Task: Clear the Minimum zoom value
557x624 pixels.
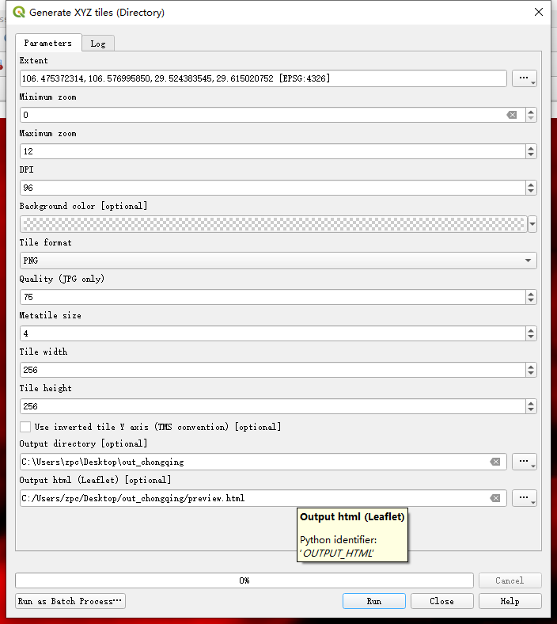Action: coord(512,115)
